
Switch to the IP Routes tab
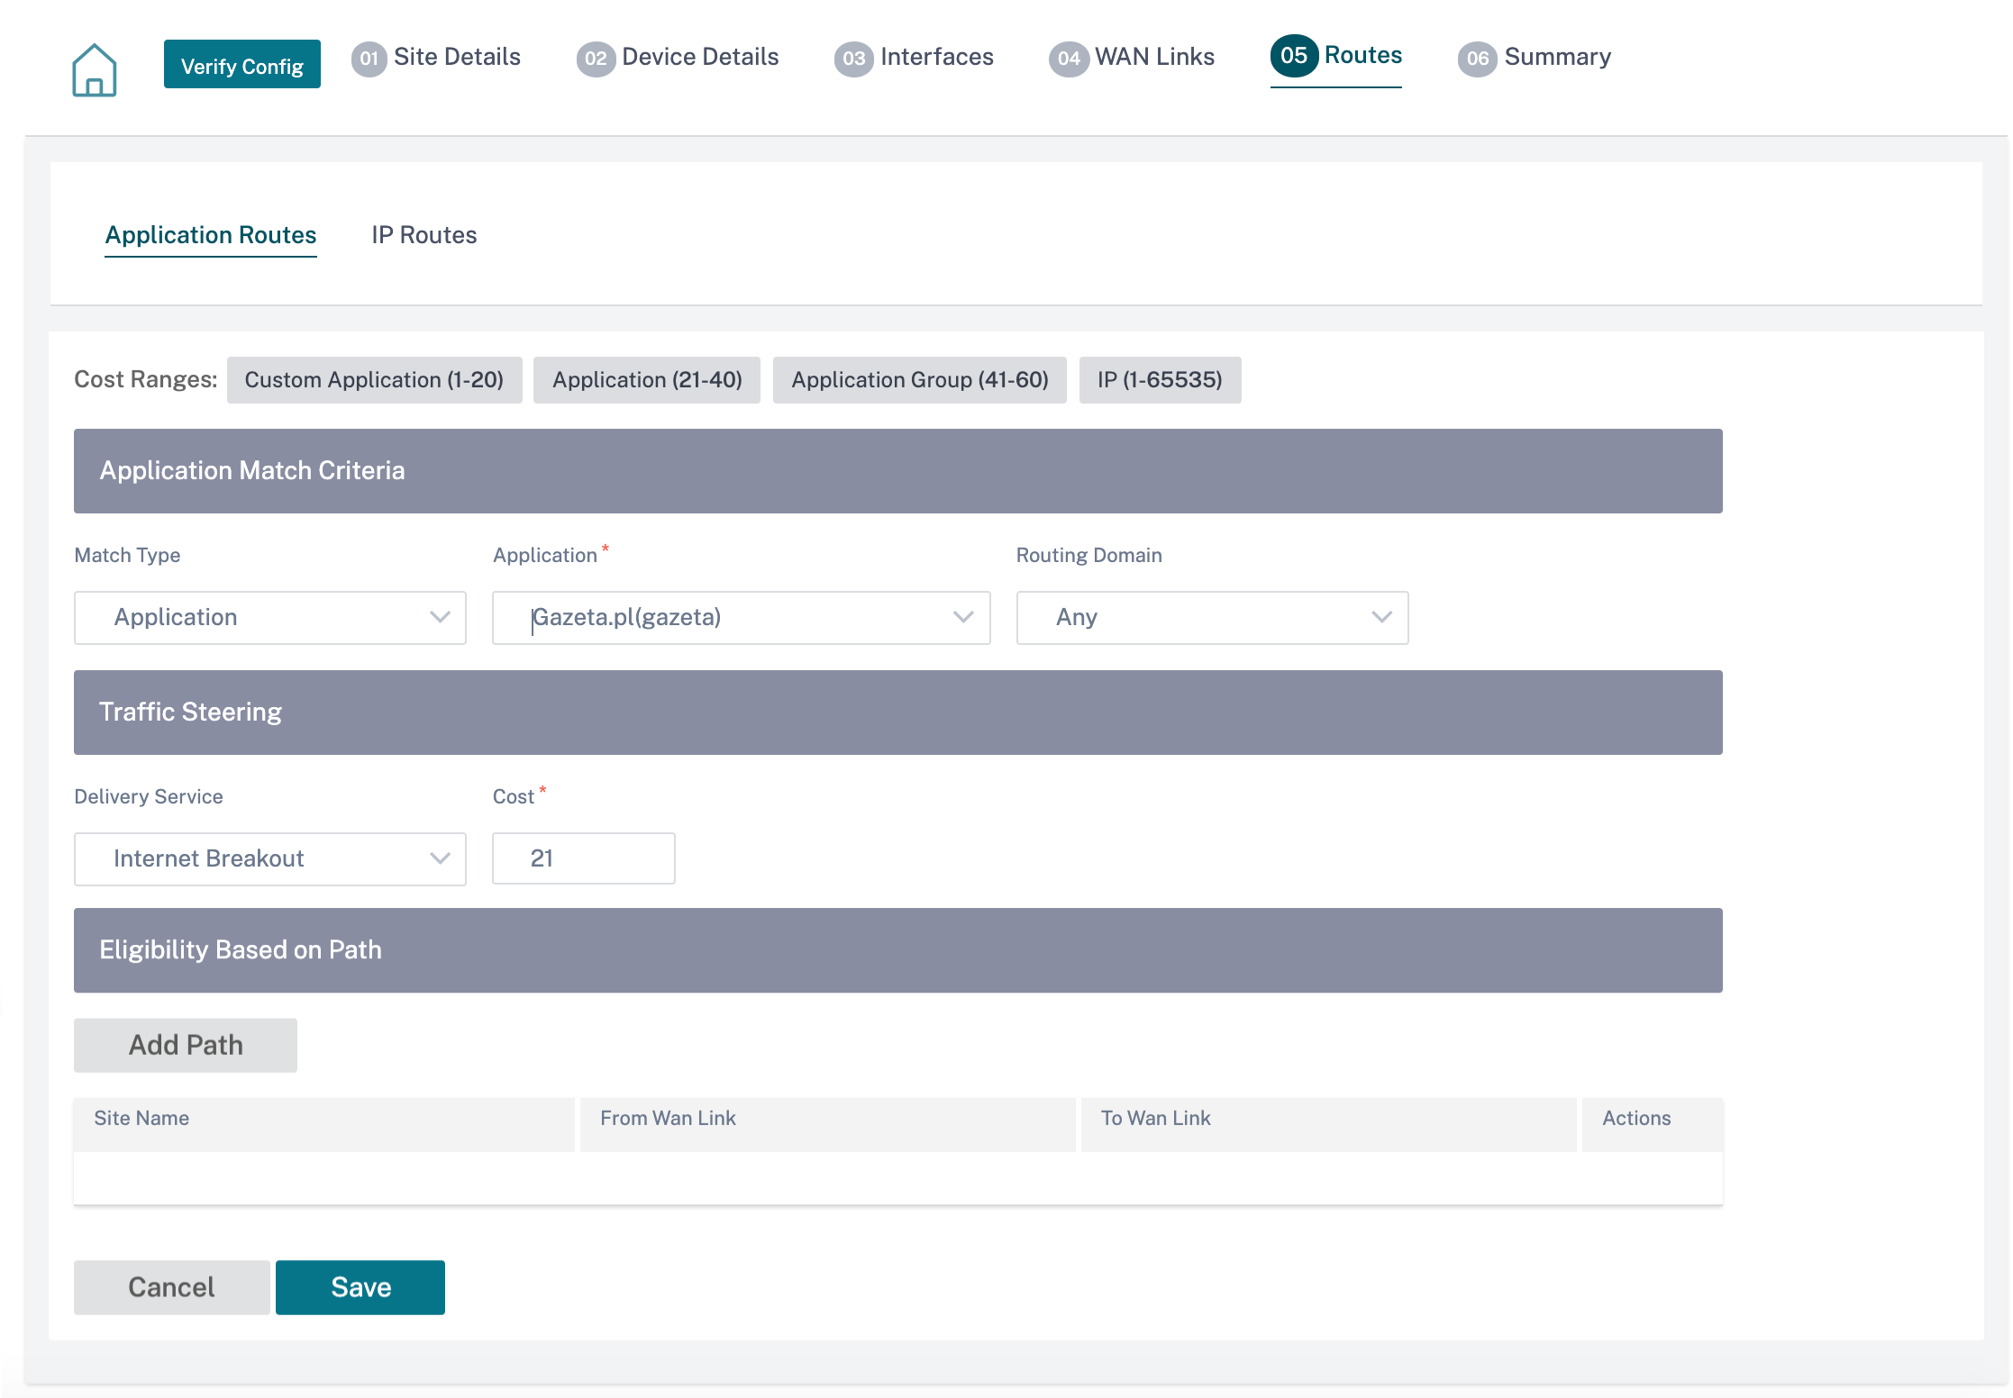point(424,235)
